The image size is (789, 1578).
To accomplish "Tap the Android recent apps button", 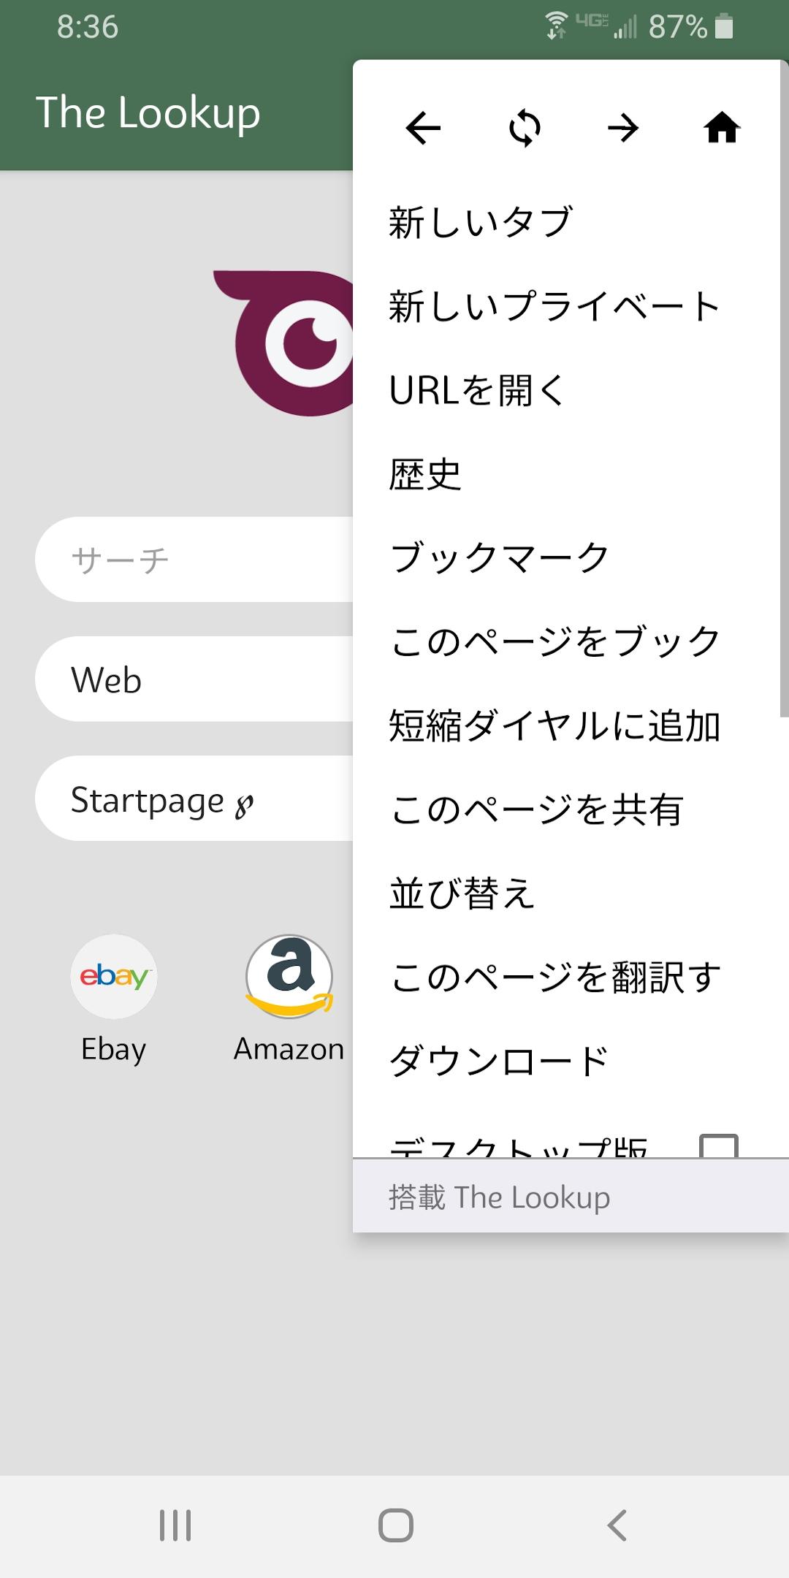I will 175,1525.
